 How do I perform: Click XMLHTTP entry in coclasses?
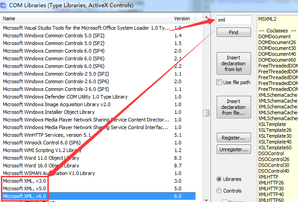pyautogui.click(x=268, y=177)
